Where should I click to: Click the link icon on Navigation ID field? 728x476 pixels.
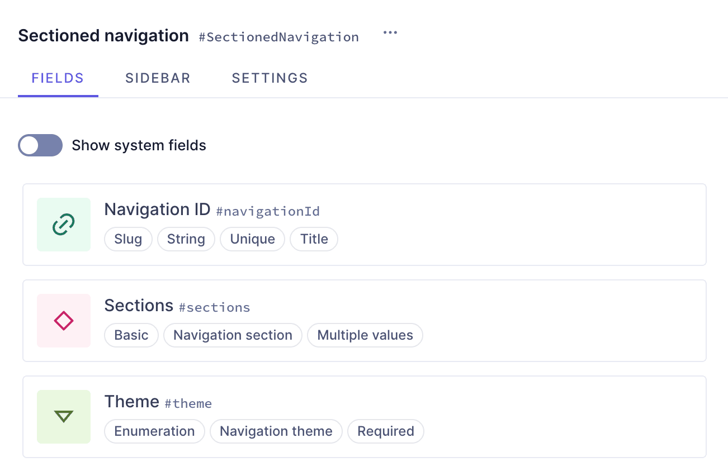pos(63,224)
